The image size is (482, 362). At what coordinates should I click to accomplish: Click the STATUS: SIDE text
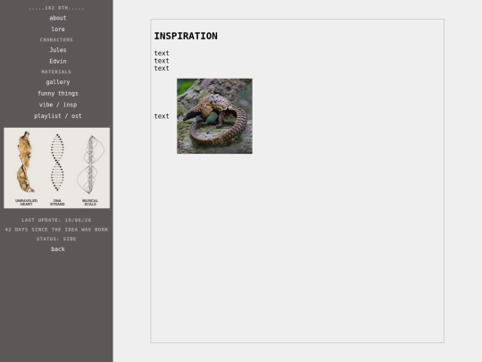tap(56, 239)
